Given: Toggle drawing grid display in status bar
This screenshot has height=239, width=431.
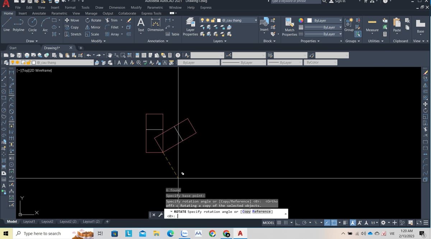Looking at the screenshot, I should (x=279, y=222).
